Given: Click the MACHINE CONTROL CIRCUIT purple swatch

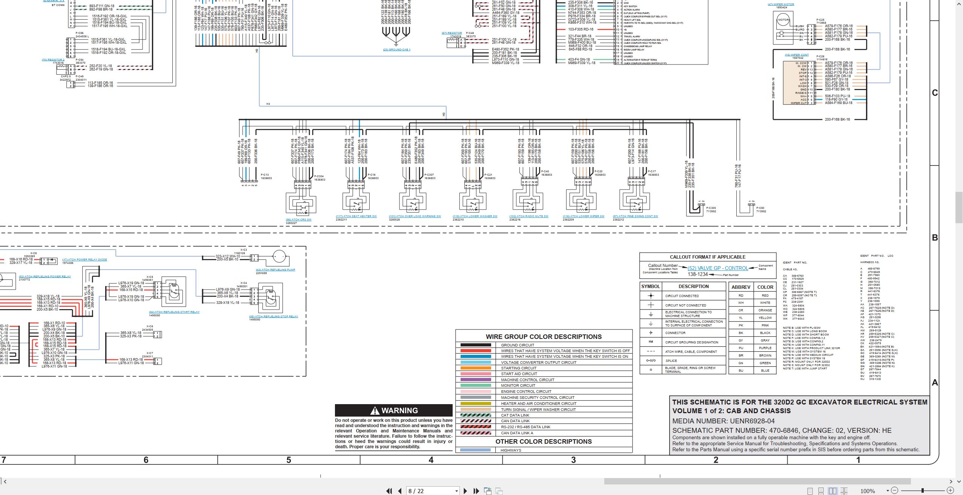Looking at the screenshot, I should pyautogui.click(x=476, y=380).
